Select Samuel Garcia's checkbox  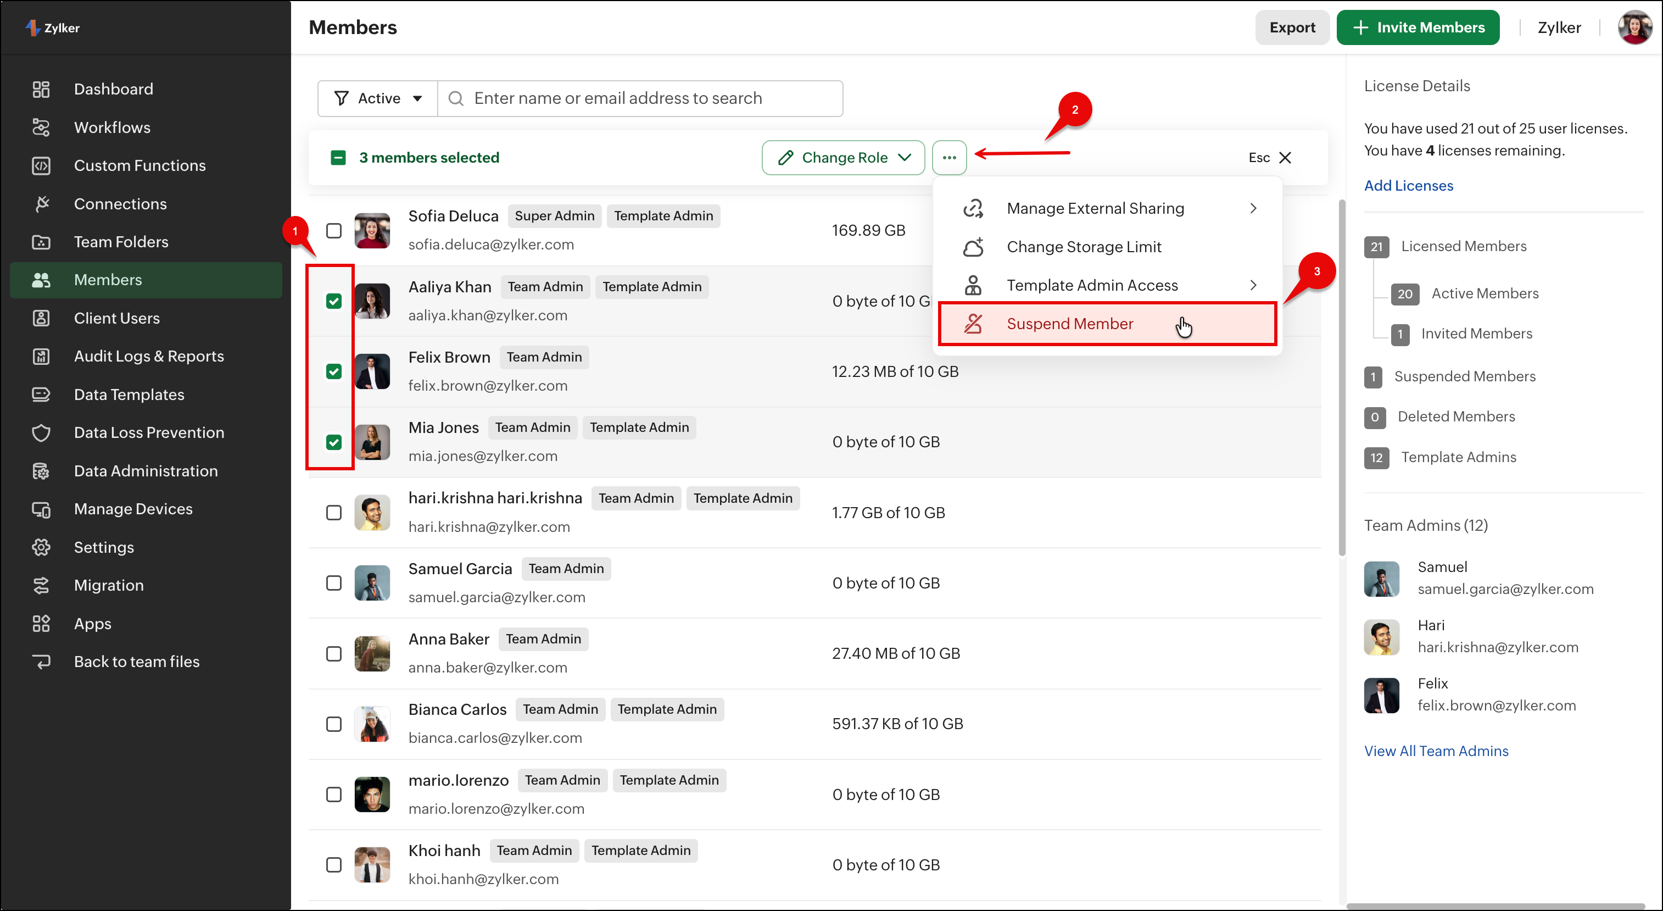[334, 583]
